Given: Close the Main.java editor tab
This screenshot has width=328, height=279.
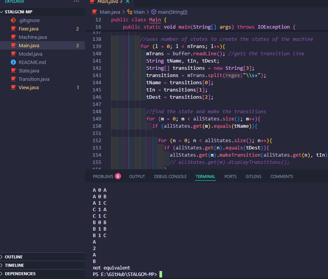Looking at the screenshot, I should [127, 2].
